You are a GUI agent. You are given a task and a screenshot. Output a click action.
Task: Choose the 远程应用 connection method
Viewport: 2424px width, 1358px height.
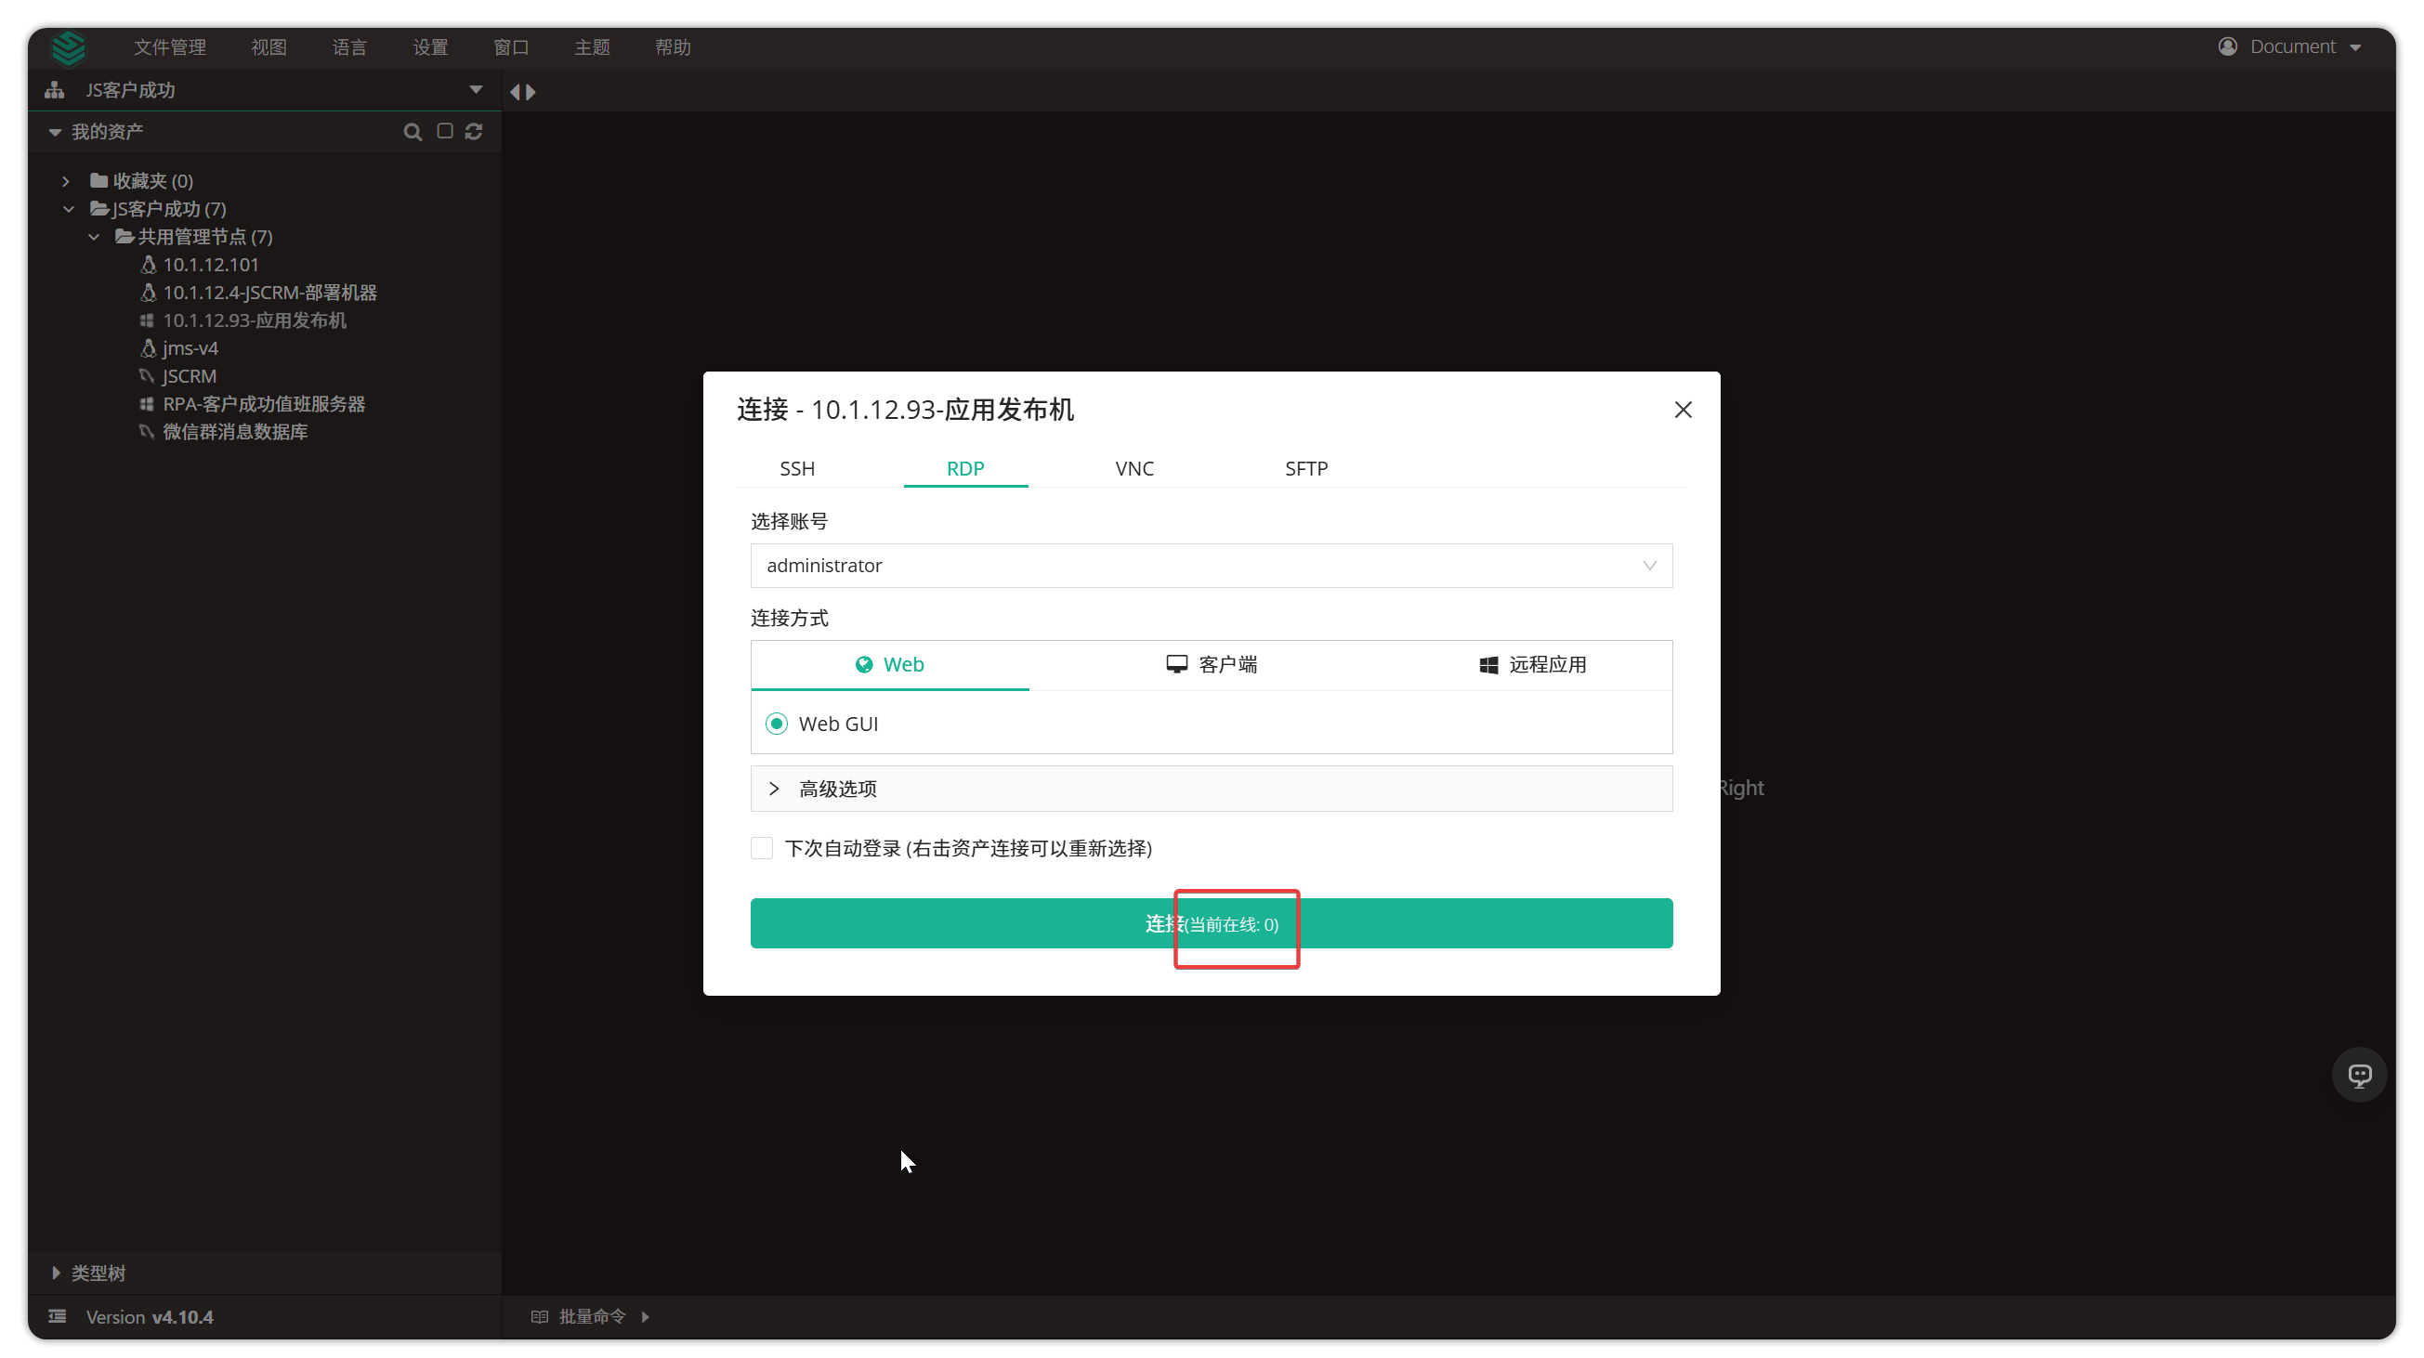tap(1532, 665)
